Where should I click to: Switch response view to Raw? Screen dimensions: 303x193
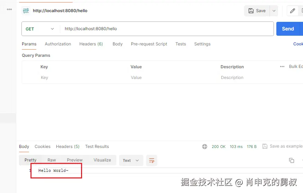coord(52,160)
